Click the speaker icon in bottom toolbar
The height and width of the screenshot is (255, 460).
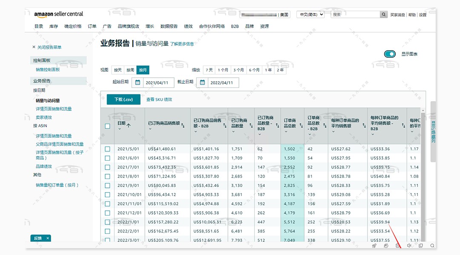click(409, 246)
